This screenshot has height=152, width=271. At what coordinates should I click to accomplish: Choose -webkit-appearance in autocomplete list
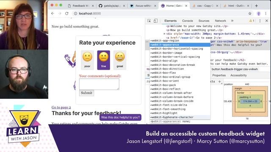(180, 45)
